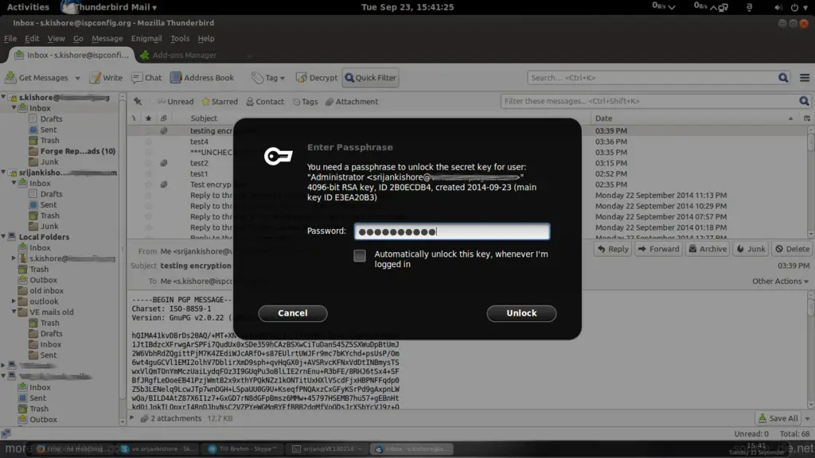Open the Edit menu
Screen dimensions: 815x458
[x=32, y=38]
